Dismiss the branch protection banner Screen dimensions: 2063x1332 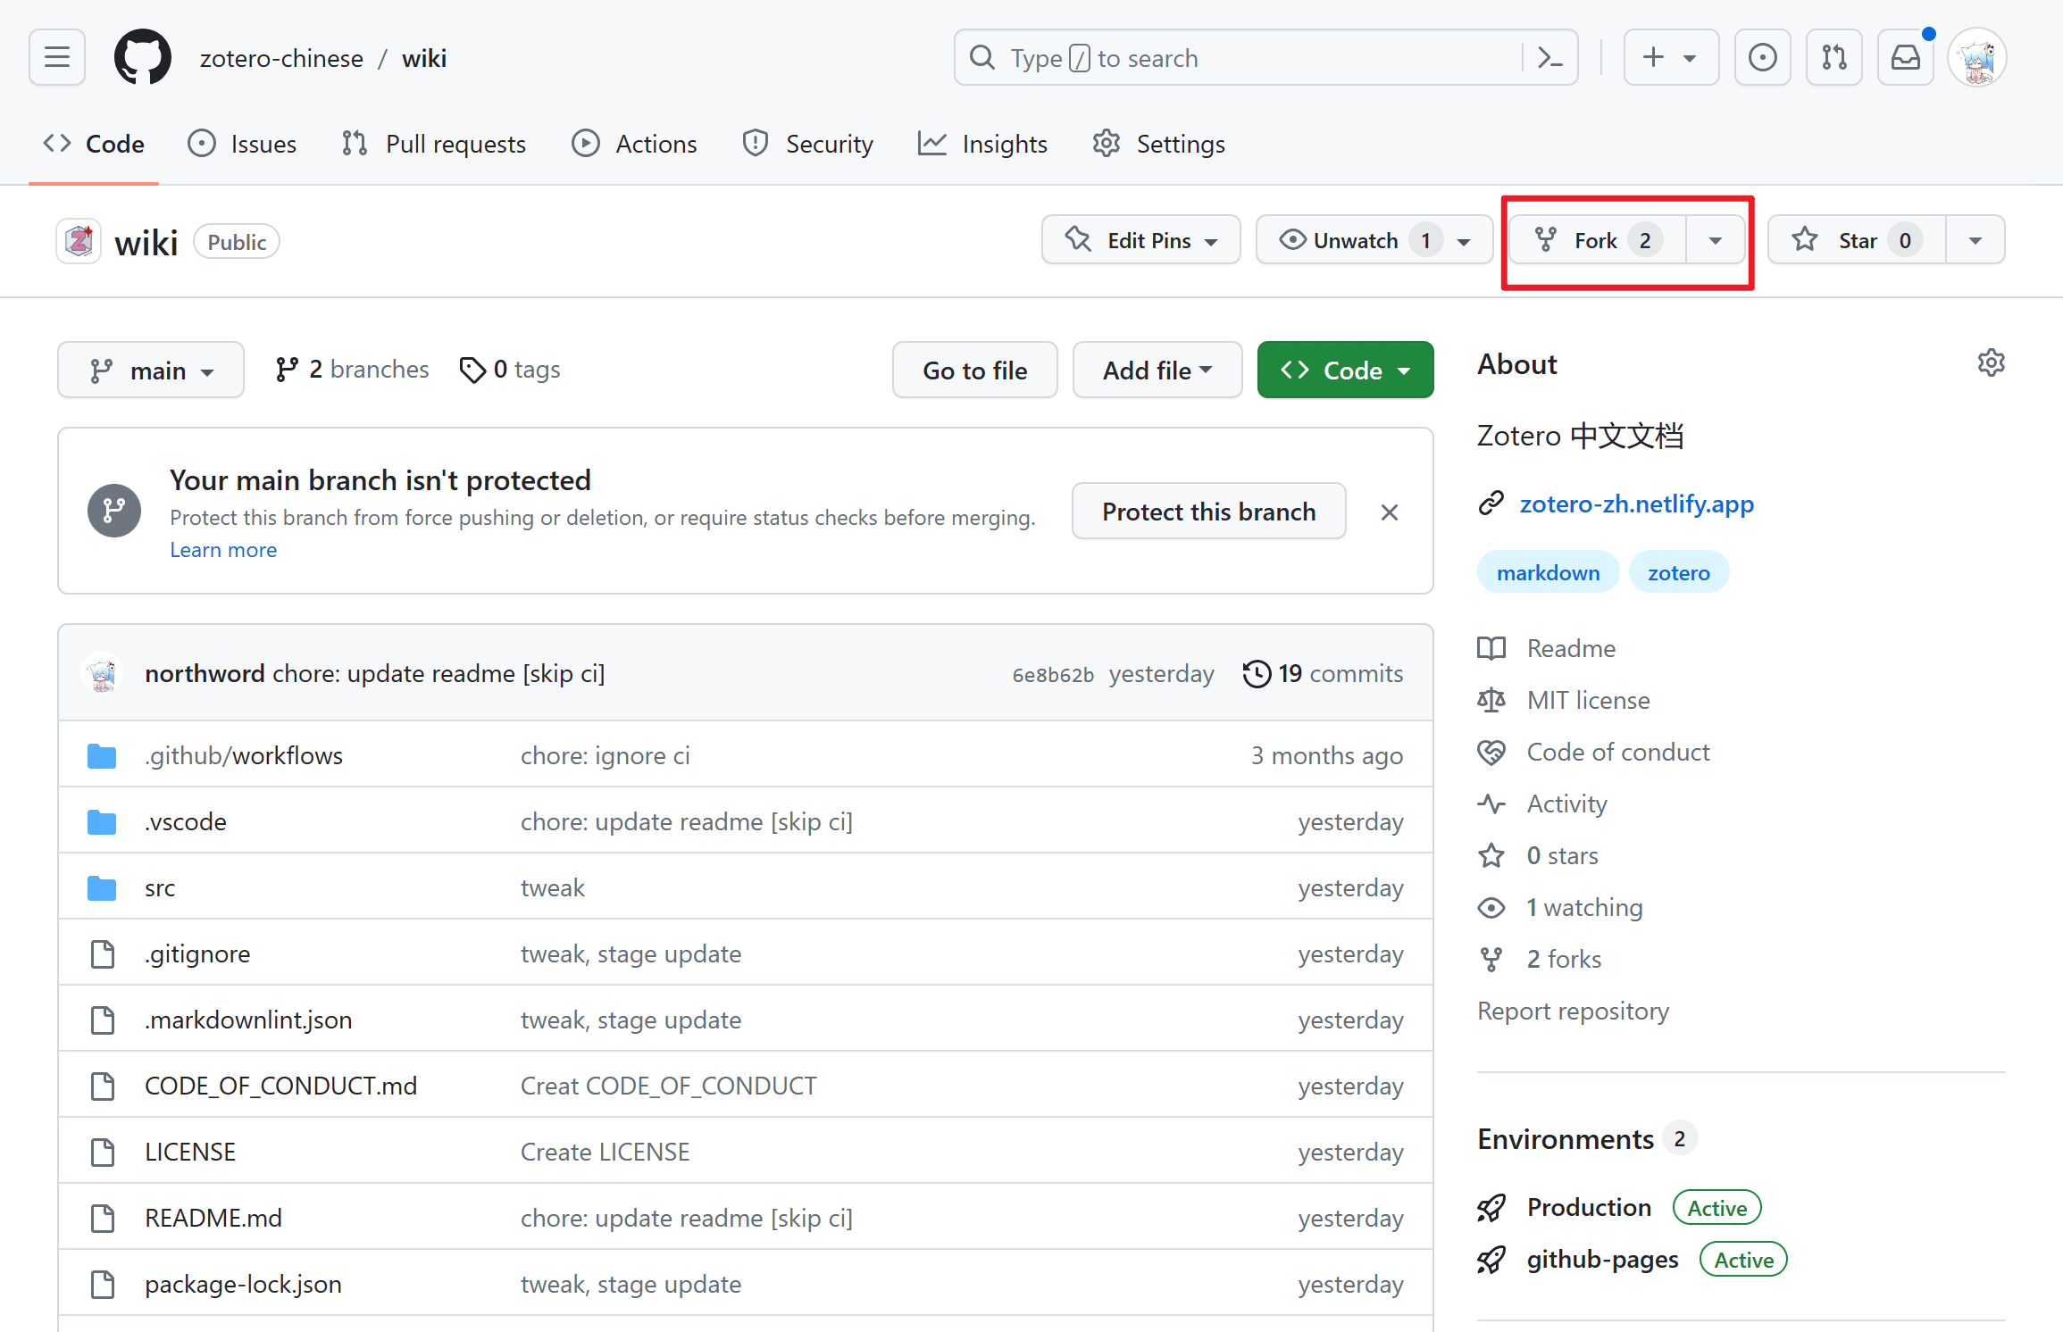click(x=1389, y=512)
